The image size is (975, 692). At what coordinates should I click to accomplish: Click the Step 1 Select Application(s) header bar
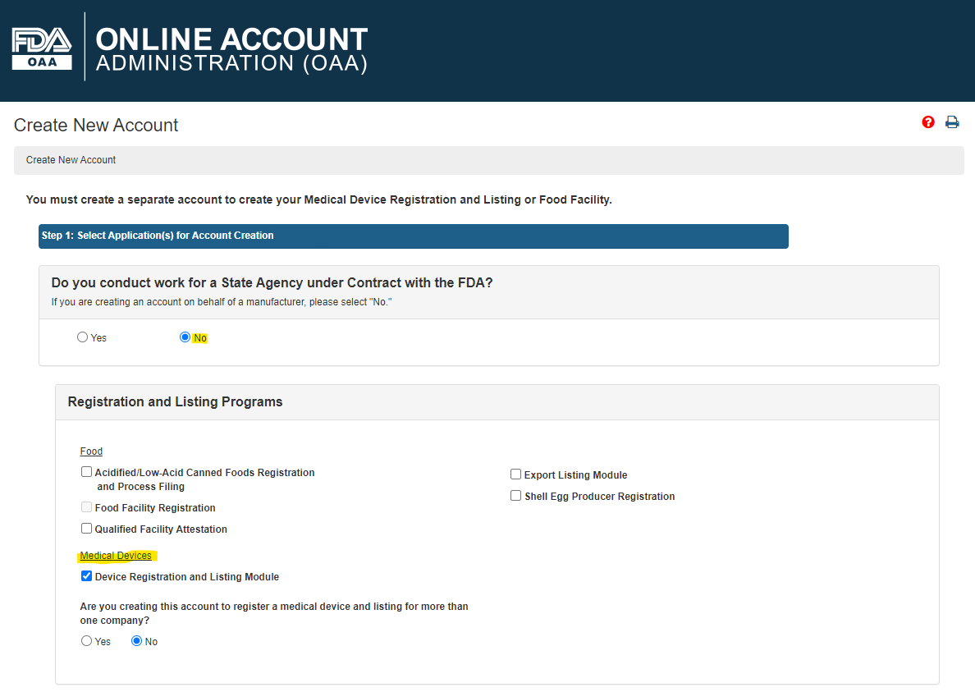coord(414,236)
